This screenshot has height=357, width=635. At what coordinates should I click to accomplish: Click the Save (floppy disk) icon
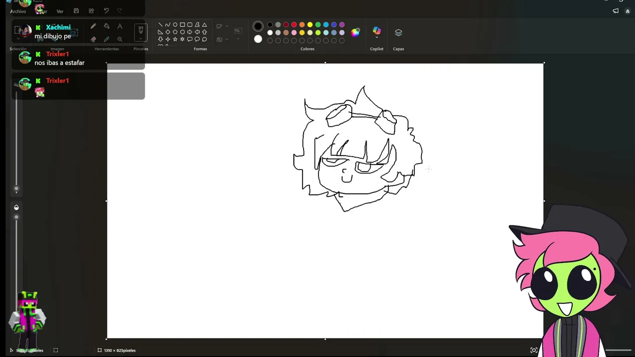click(x=76, y=11)
